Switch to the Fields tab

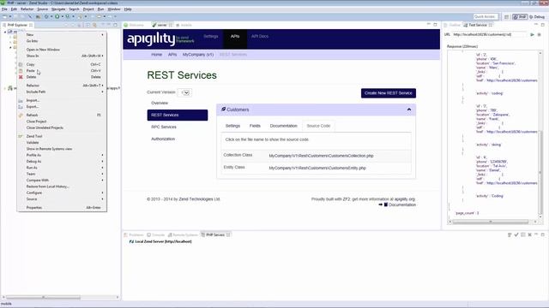[x=255, y=126]
